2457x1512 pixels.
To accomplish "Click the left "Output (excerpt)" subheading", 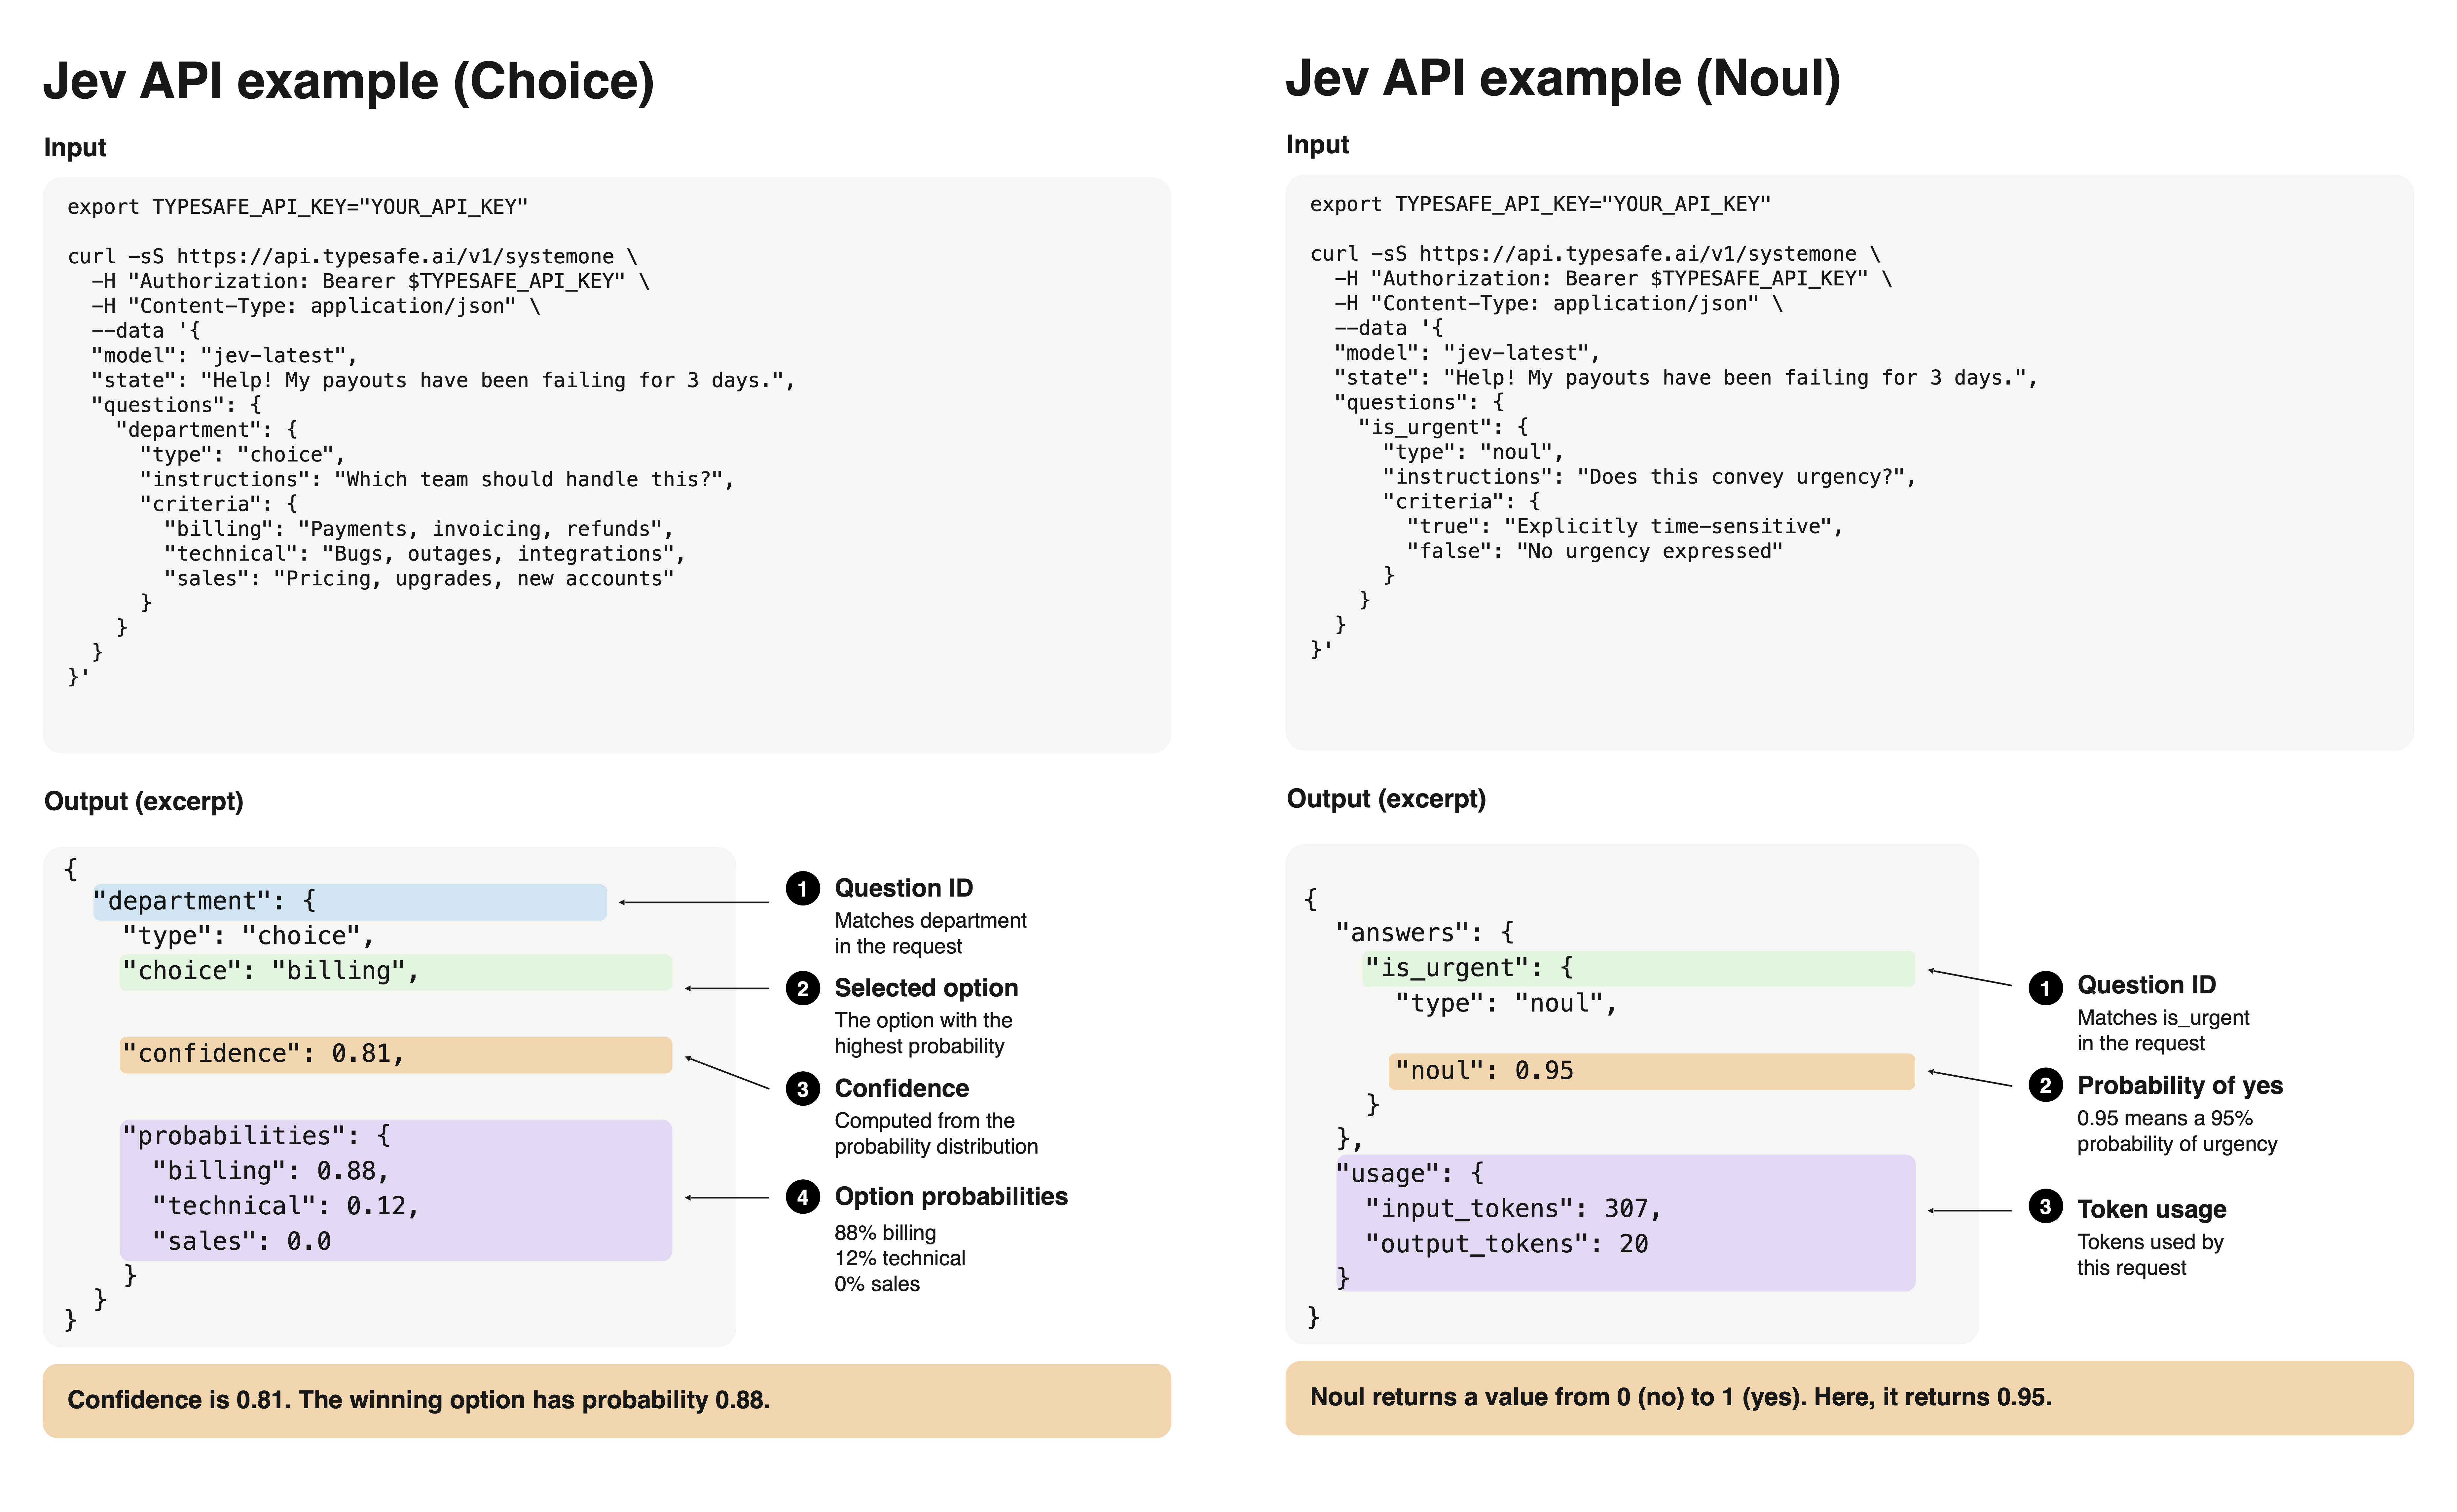I will point(144,802).
